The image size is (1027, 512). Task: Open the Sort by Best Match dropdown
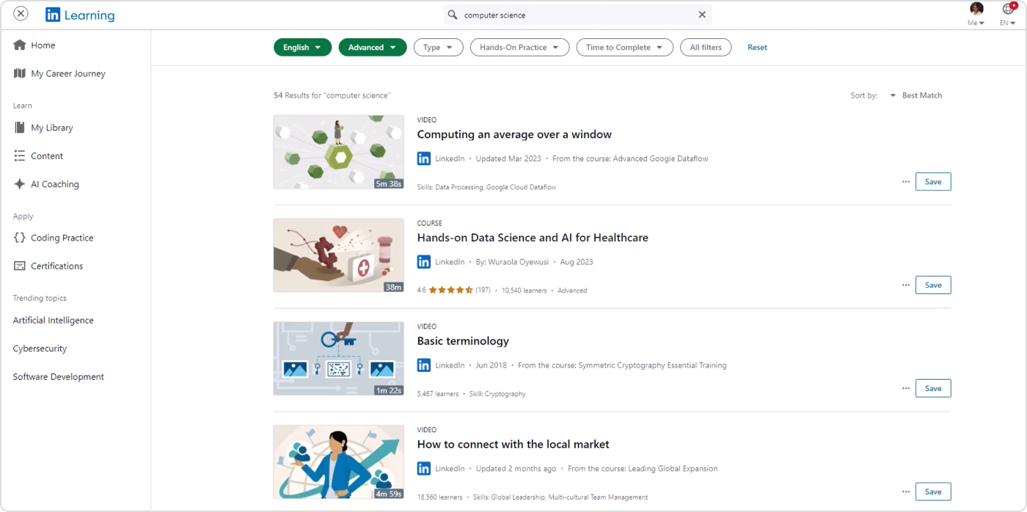(x=915, y=95)
